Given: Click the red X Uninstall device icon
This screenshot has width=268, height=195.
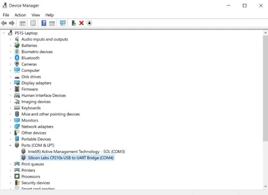Looking at the screenshot, I should [81, 23].
